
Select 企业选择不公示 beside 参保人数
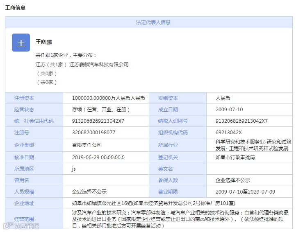pos(233,180)
